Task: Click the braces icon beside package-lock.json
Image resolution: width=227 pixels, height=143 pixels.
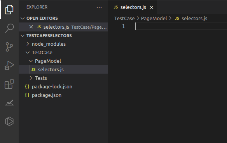Action: [27, 86]
